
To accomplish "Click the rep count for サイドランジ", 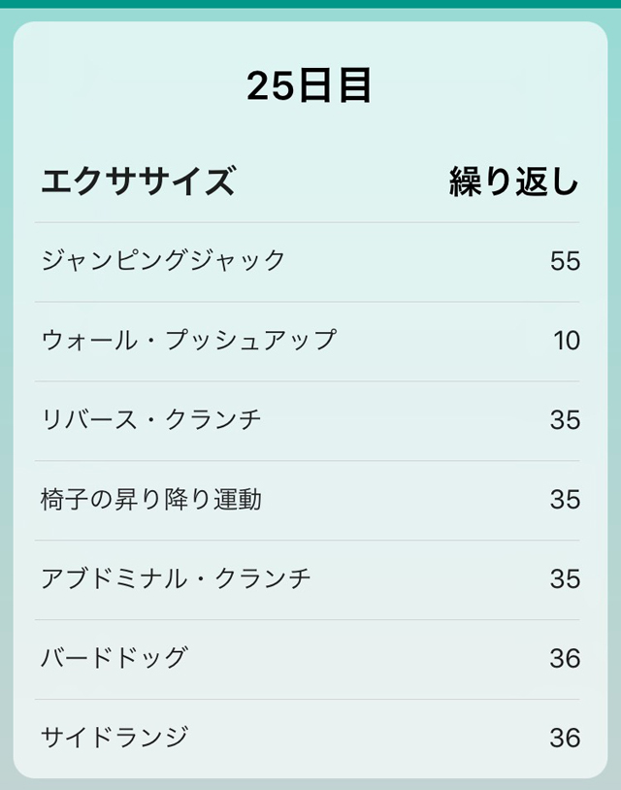I will click(x=564, y=739).
